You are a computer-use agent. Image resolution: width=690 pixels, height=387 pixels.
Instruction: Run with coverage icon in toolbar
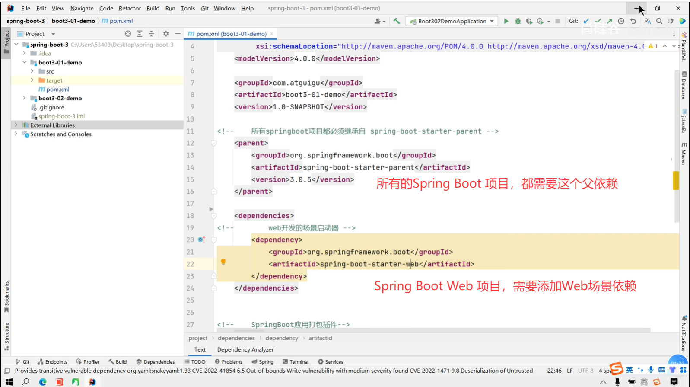(x=529, y=21)
